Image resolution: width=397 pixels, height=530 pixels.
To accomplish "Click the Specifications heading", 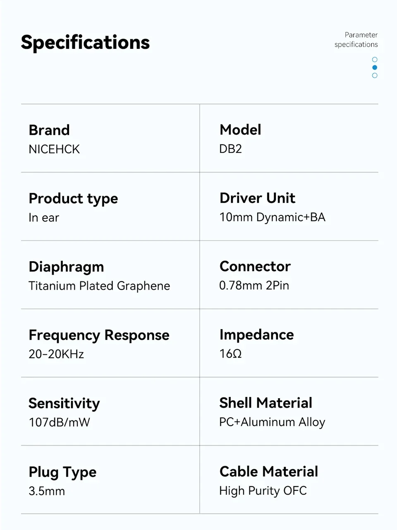I will click(x=85, y=42).
